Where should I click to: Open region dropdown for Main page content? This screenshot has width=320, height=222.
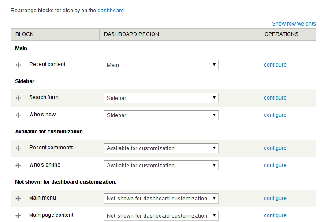161,215
